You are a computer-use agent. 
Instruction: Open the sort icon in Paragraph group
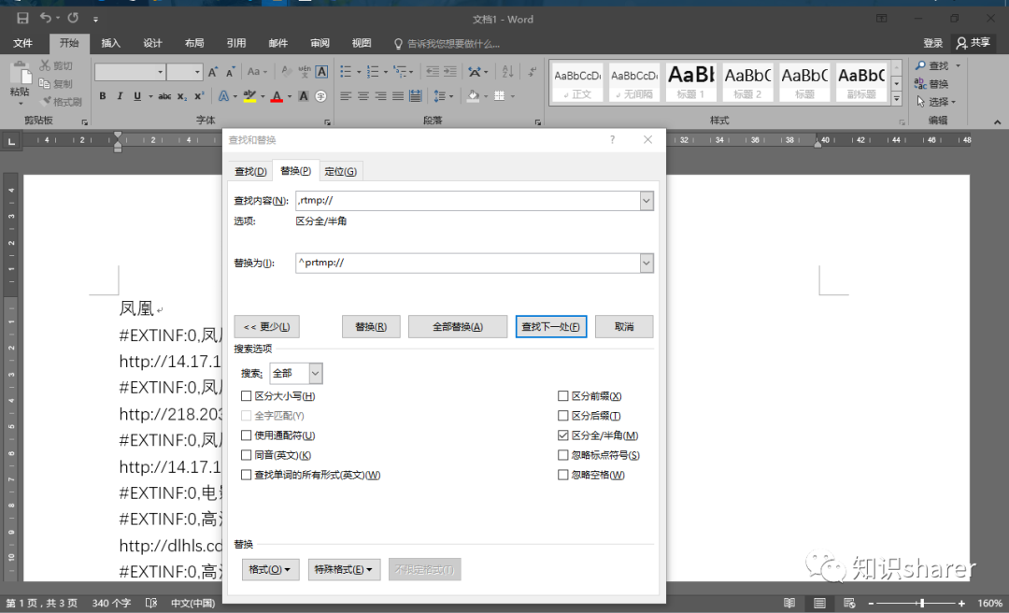[505, 73]
